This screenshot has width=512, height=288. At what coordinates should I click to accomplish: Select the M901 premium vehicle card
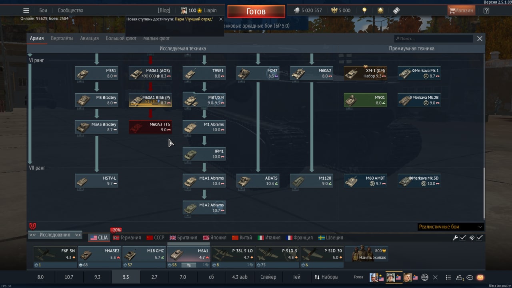pyautogui.click(x=365, y=100)
